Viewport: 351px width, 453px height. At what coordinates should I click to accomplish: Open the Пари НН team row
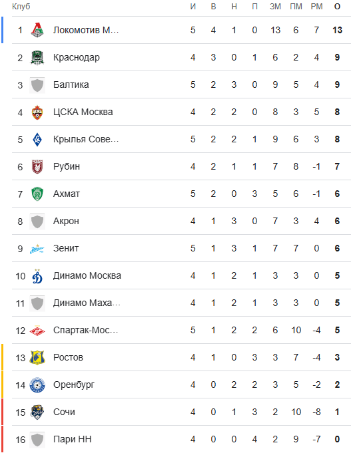(x=181, y=440)
